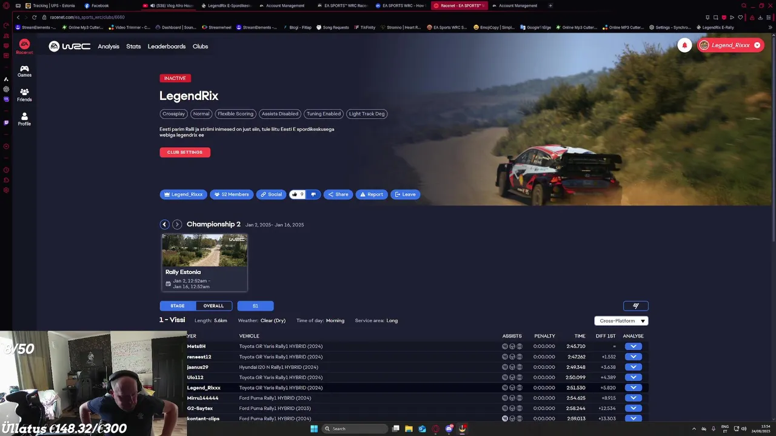Click the Crossplay club tag
This screenshot has width=776, height=436.
click(x=173, y=114)
